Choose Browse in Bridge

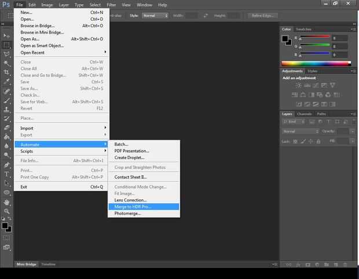[x=63, y=25]
